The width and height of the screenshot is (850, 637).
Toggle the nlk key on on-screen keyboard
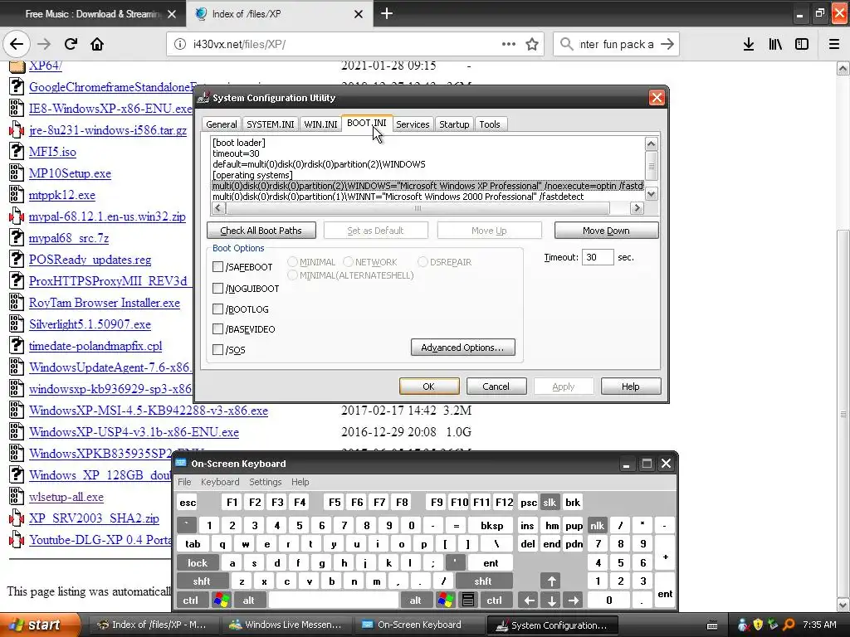[x=597, y=525]
